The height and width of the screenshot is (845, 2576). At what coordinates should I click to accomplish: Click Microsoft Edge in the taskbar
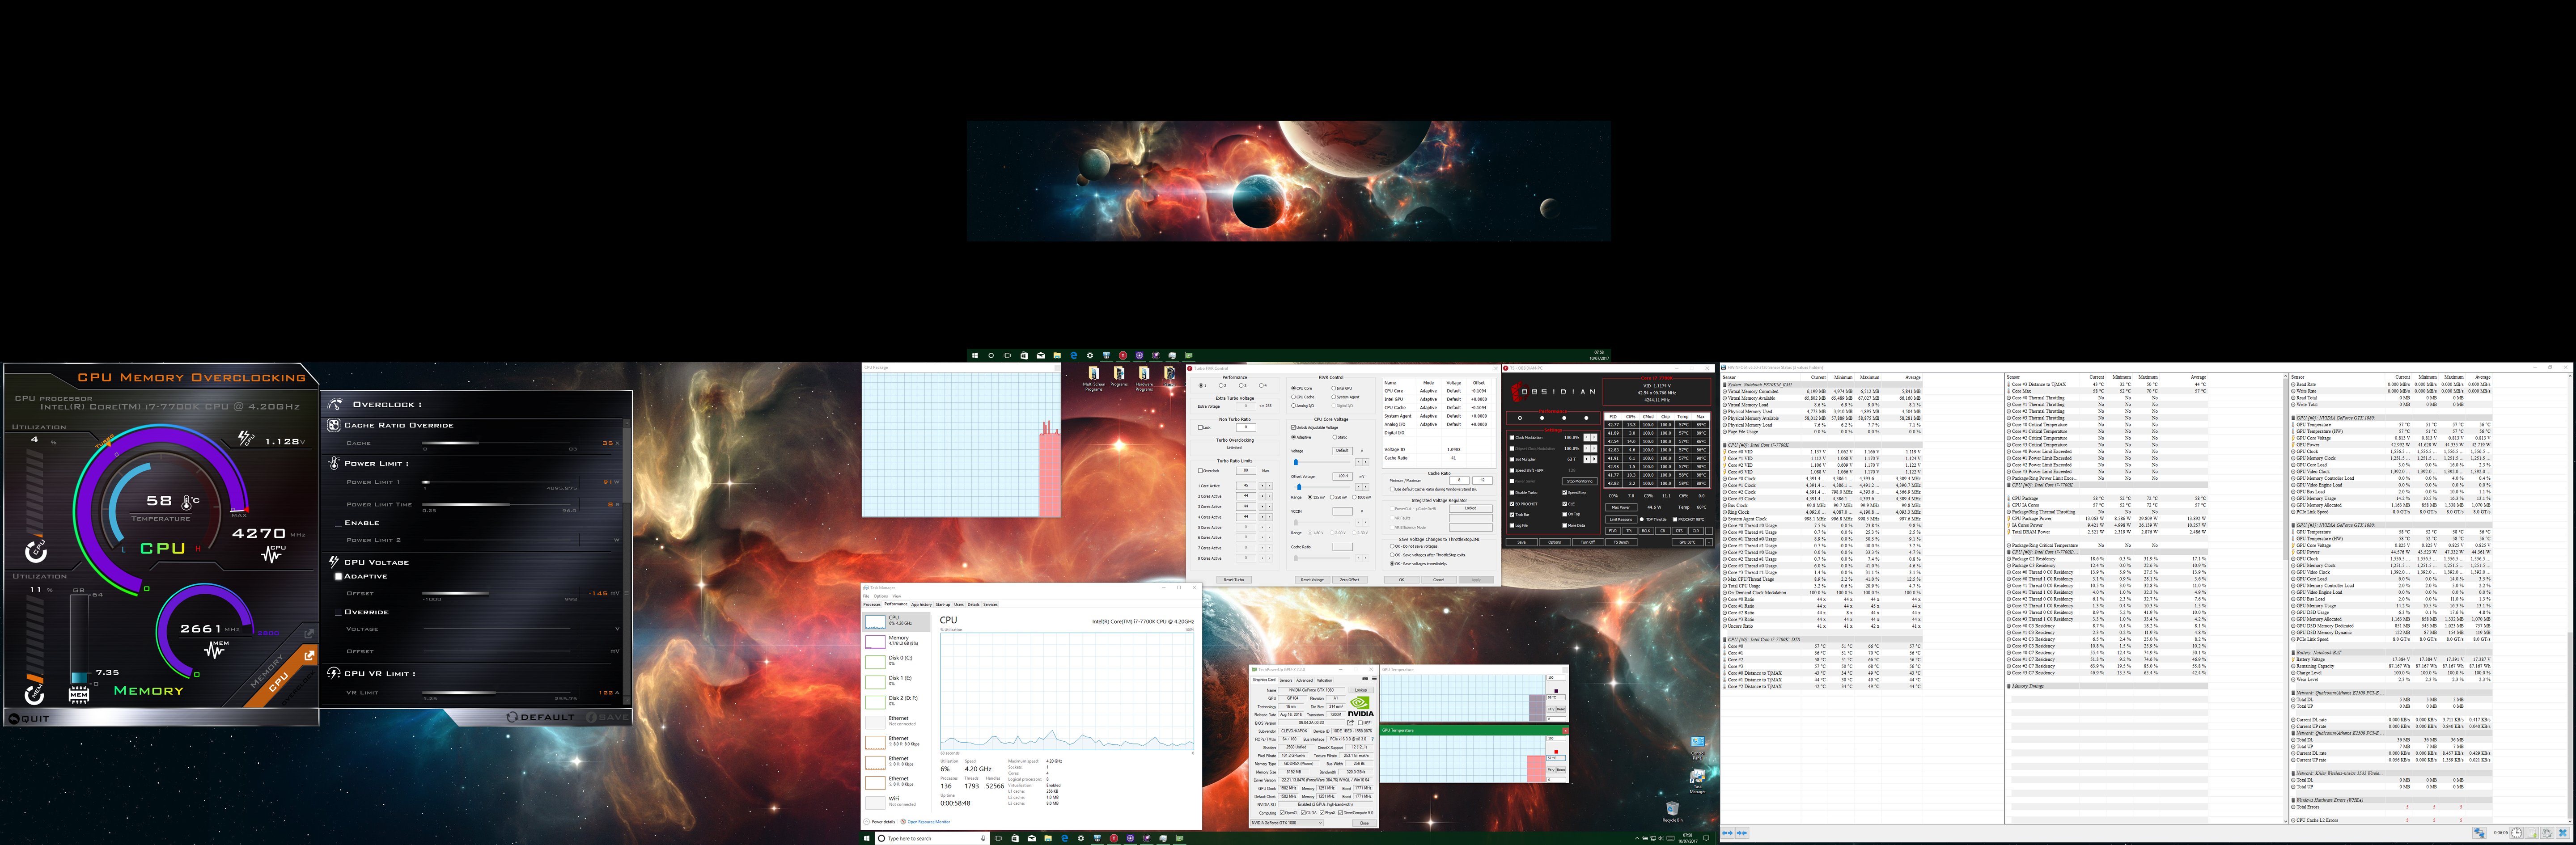1065,838
